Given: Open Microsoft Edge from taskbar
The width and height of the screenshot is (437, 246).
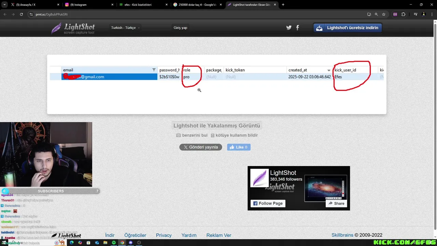Looking at the screenshot, I should (72, 243).
